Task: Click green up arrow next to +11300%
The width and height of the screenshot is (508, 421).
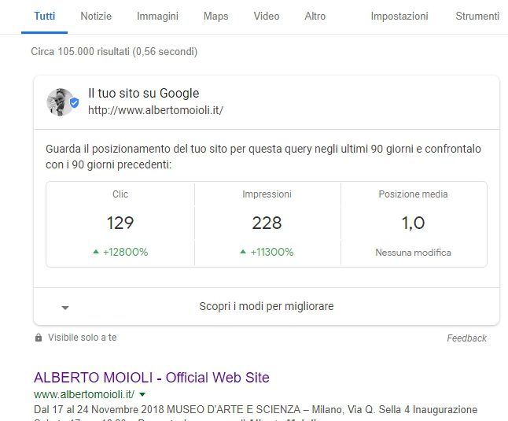Action: pyautogui.click(x=243, y=253)
